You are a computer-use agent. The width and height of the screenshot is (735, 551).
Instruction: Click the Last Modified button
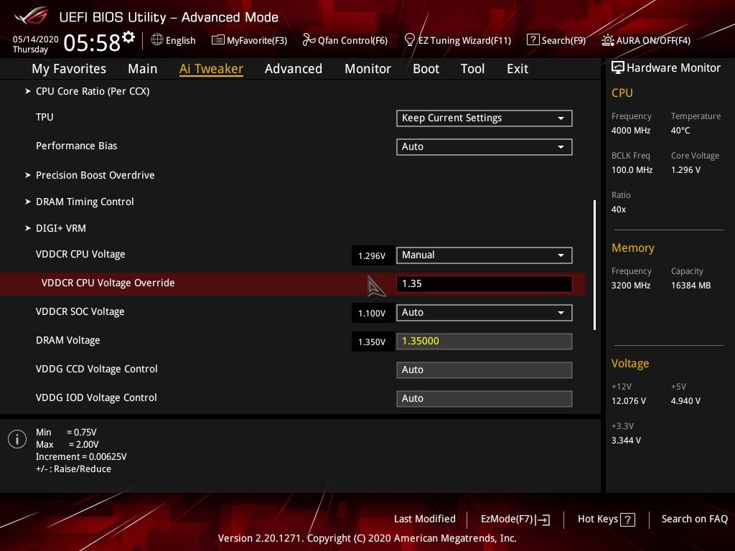click(x=425, y=519)
